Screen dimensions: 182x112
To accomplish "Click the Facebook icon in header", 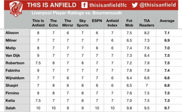I will (84, 5).
